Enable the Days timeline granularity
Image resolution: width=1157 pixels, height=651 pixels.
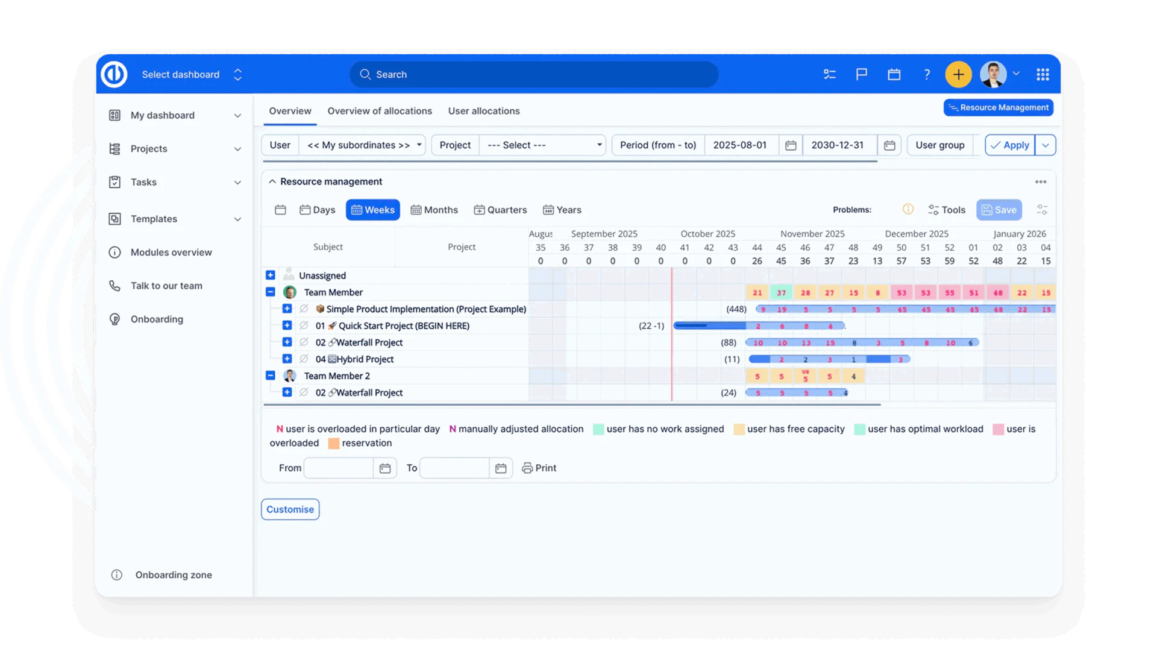point(318,209)
